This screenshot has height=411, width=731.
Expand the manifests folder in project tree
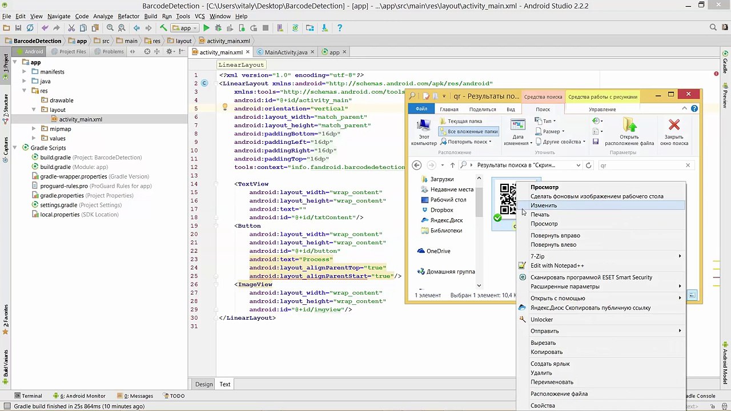25,72
